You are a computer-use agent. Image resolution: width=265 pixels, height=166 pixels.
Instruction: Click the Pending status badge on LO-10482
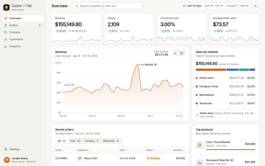pos(153,159)
